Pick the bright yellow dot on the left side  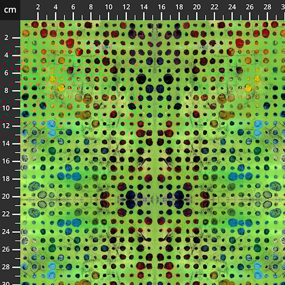tap(61, 88)
